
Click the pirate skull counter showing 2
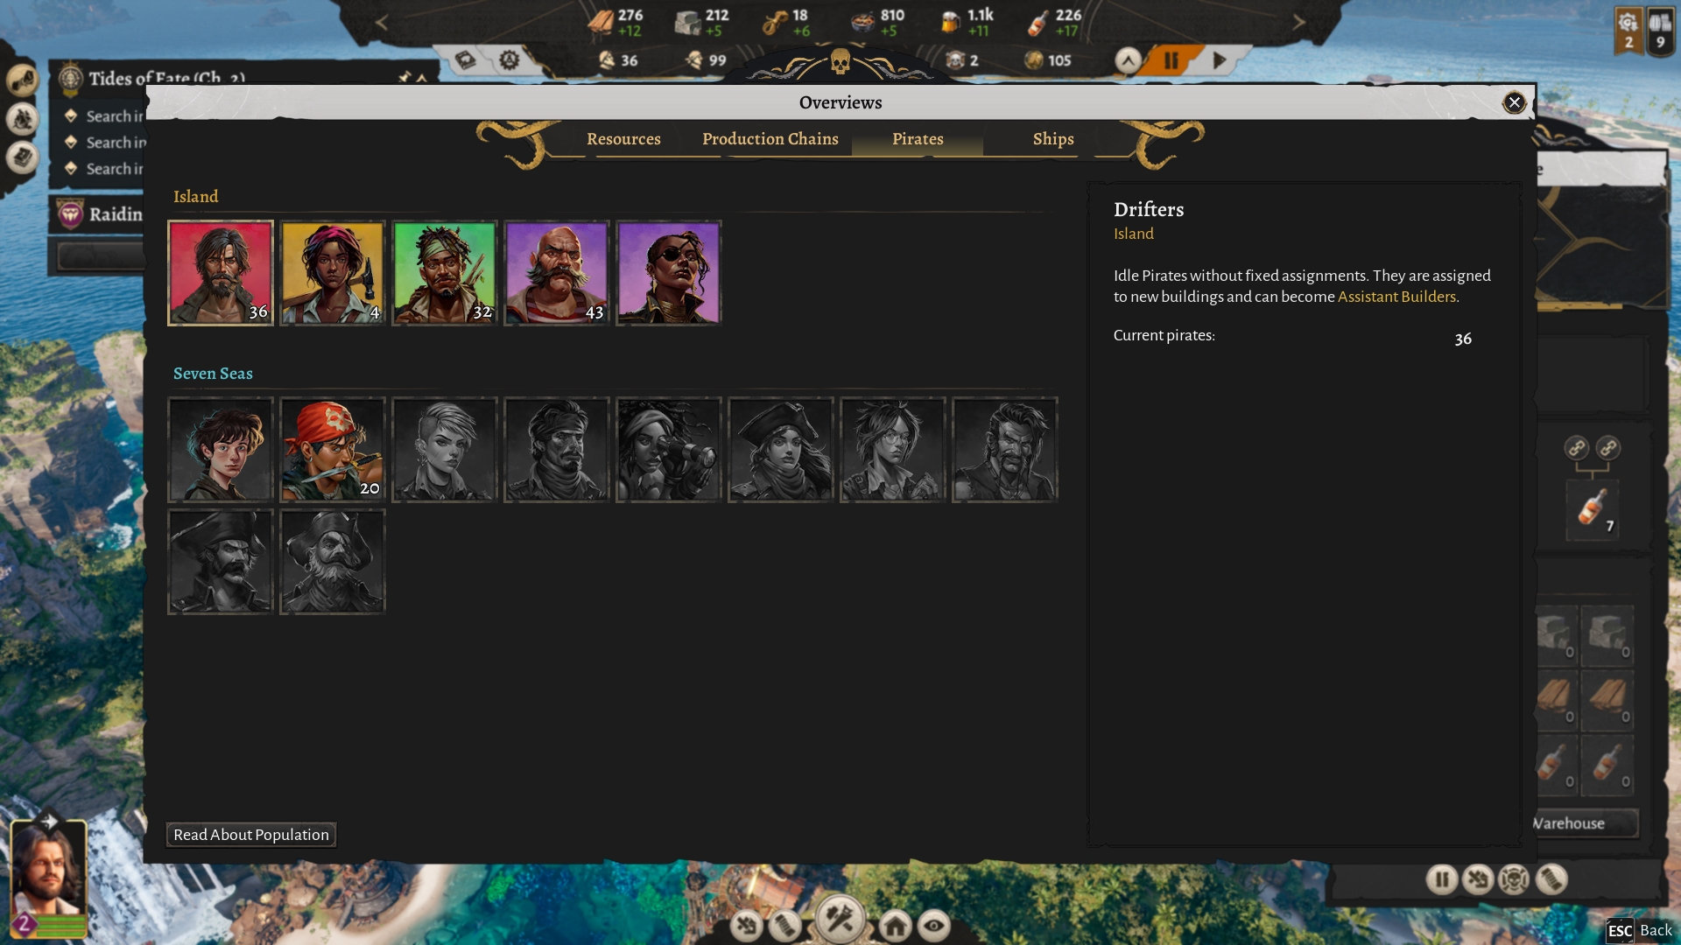(x=962, y=60)
